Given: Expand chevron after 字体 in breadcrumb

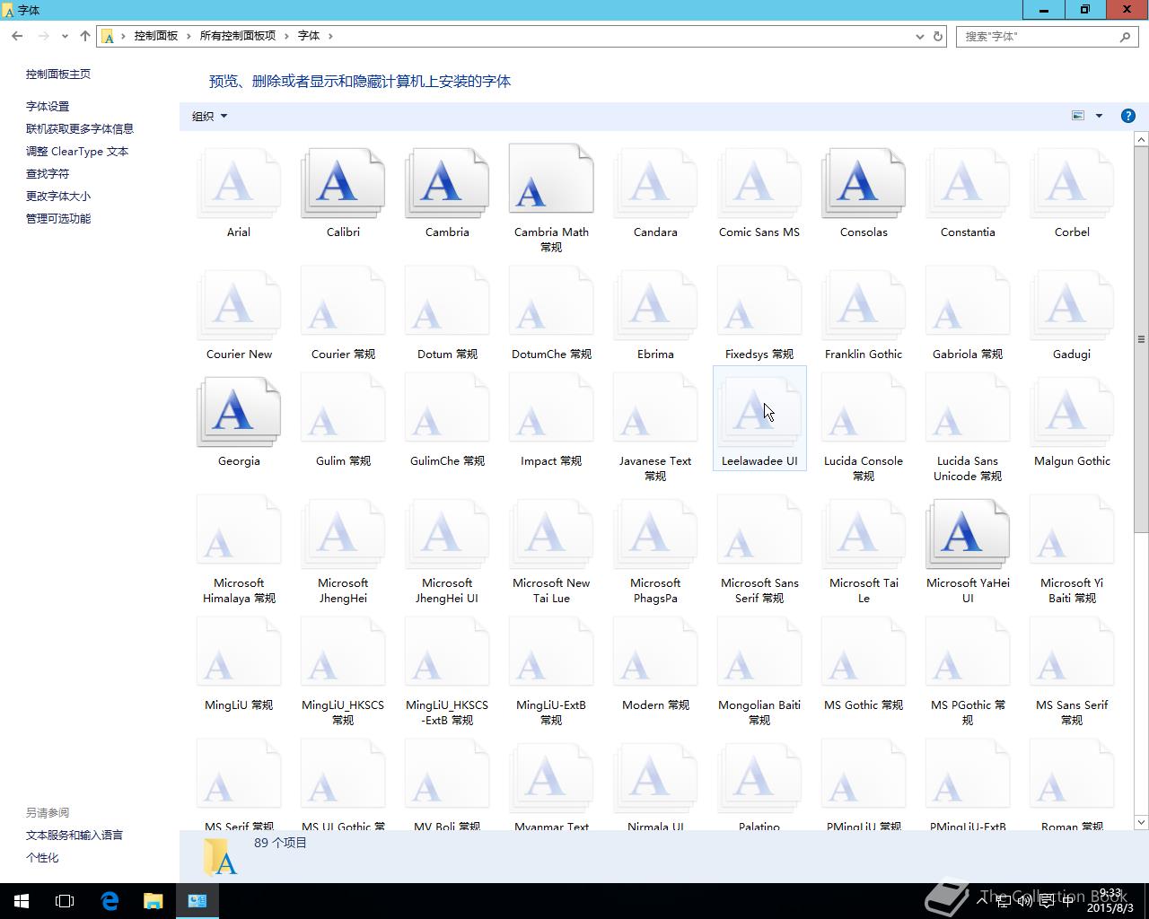Looking at the screenshot, I should tap(330, 36).
